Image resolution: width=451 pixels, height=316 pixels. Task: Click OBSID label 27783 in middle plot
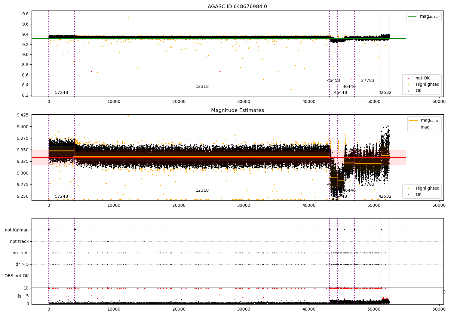pyautogui.click(x=368, y=184)
